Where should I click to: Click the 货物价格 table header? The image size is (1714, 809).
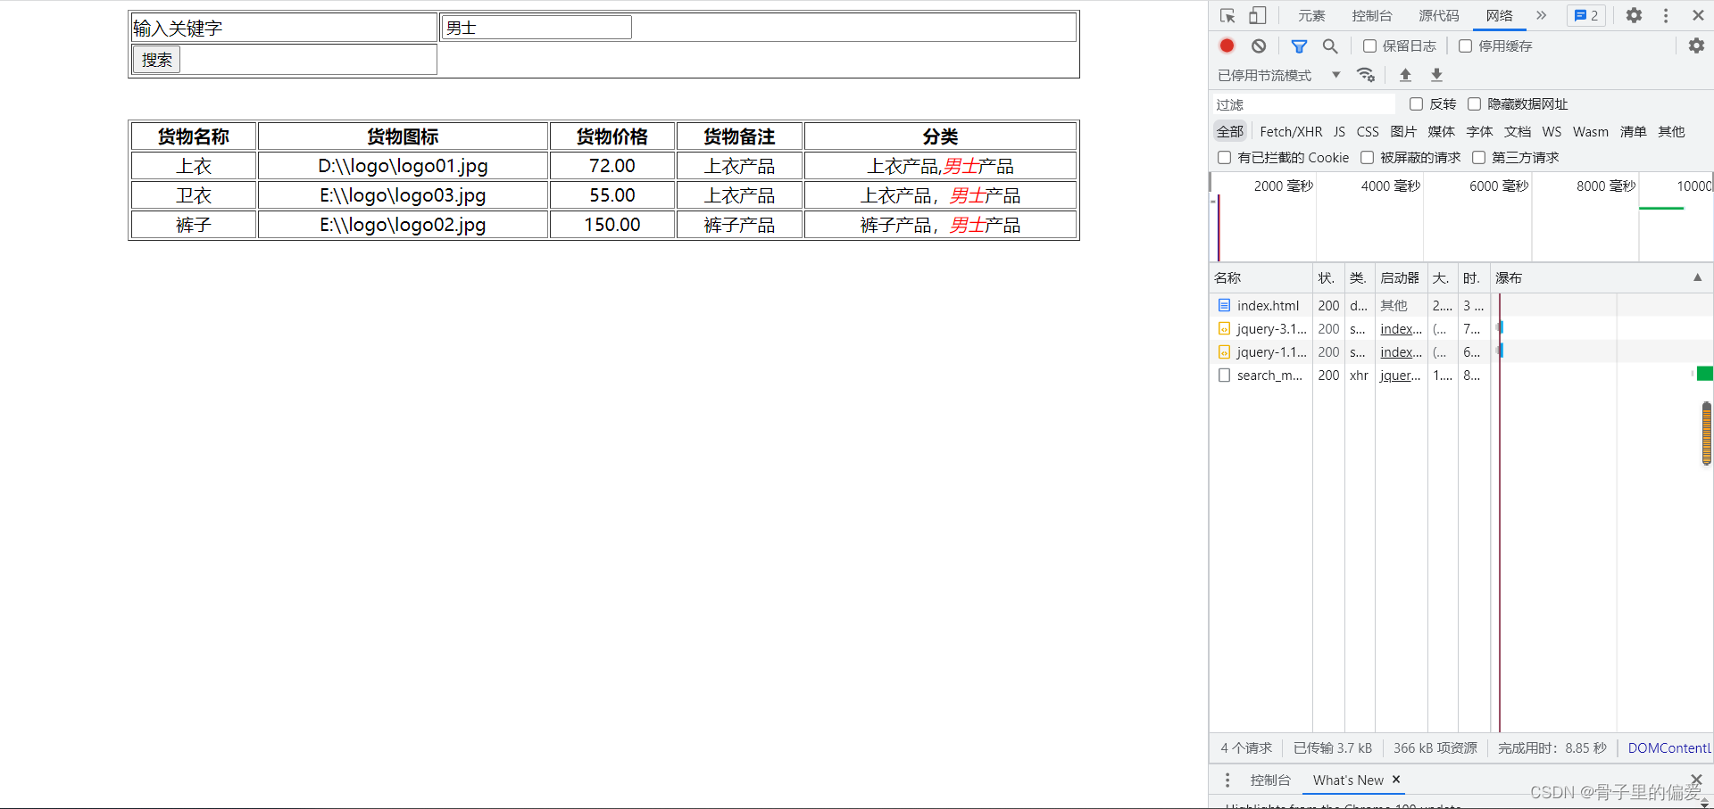click(x=612, y=136)
